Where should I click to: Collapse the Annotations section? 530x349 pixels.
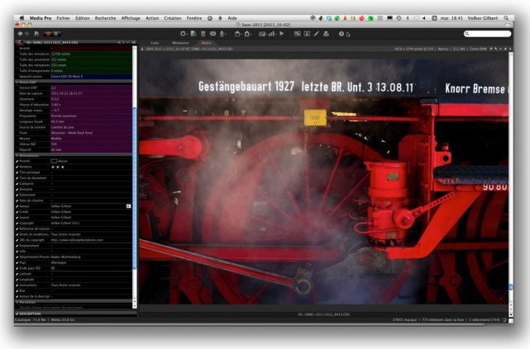click(17, 155)
